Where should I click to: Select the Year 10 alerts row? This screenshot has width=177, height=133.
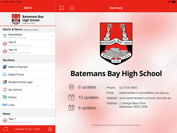[28, 51]
